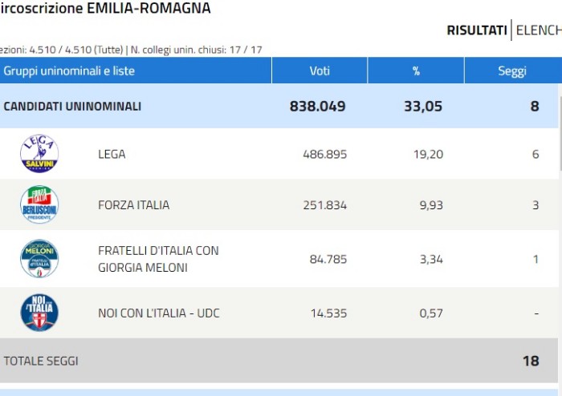Click the Noi con l'Italia logo

point(39,313)
